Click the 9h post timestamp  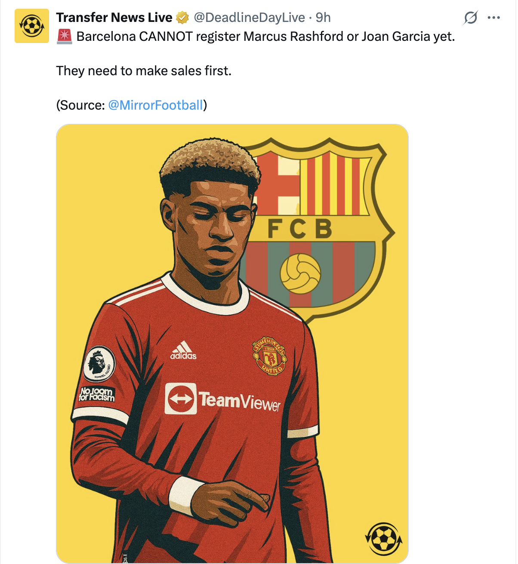[x=323, y=18]
